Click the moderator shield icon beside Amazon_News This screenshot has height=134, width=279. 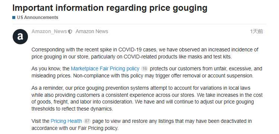[70, 32]
